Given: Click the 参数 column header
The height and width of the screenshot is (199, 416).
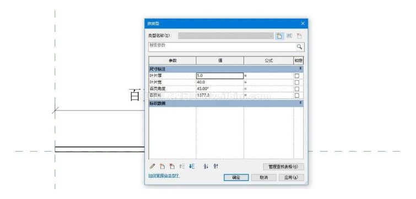Looking at the screenshot, I should click(x=172, y=60).
